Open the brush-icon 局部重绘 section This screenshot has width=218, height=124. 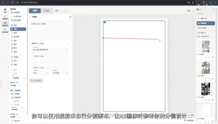(x=5, y=17)
